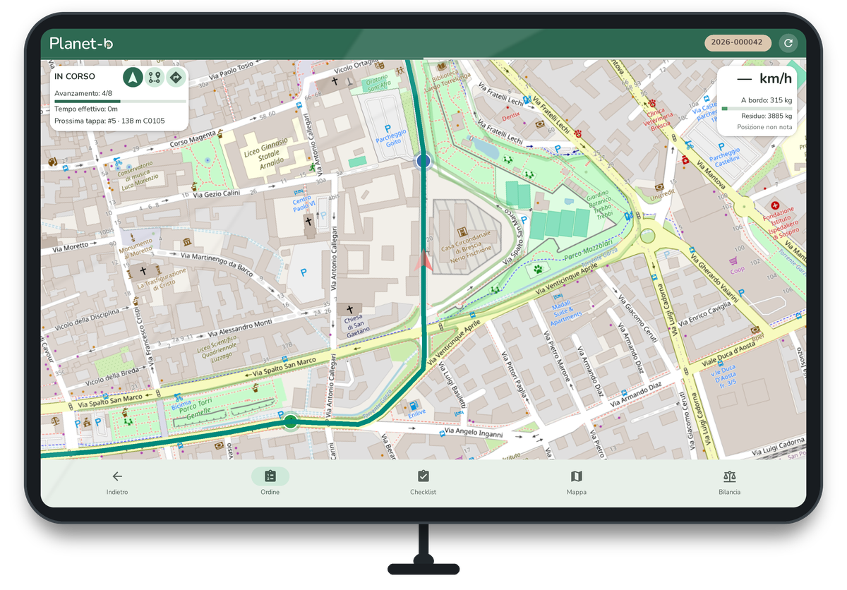Image resolution: width=847 pixels, height=590 pixels.
Task: Click the 'Prossima tappa: #5 · 138 m C0105' text
Action: point(109,121)
